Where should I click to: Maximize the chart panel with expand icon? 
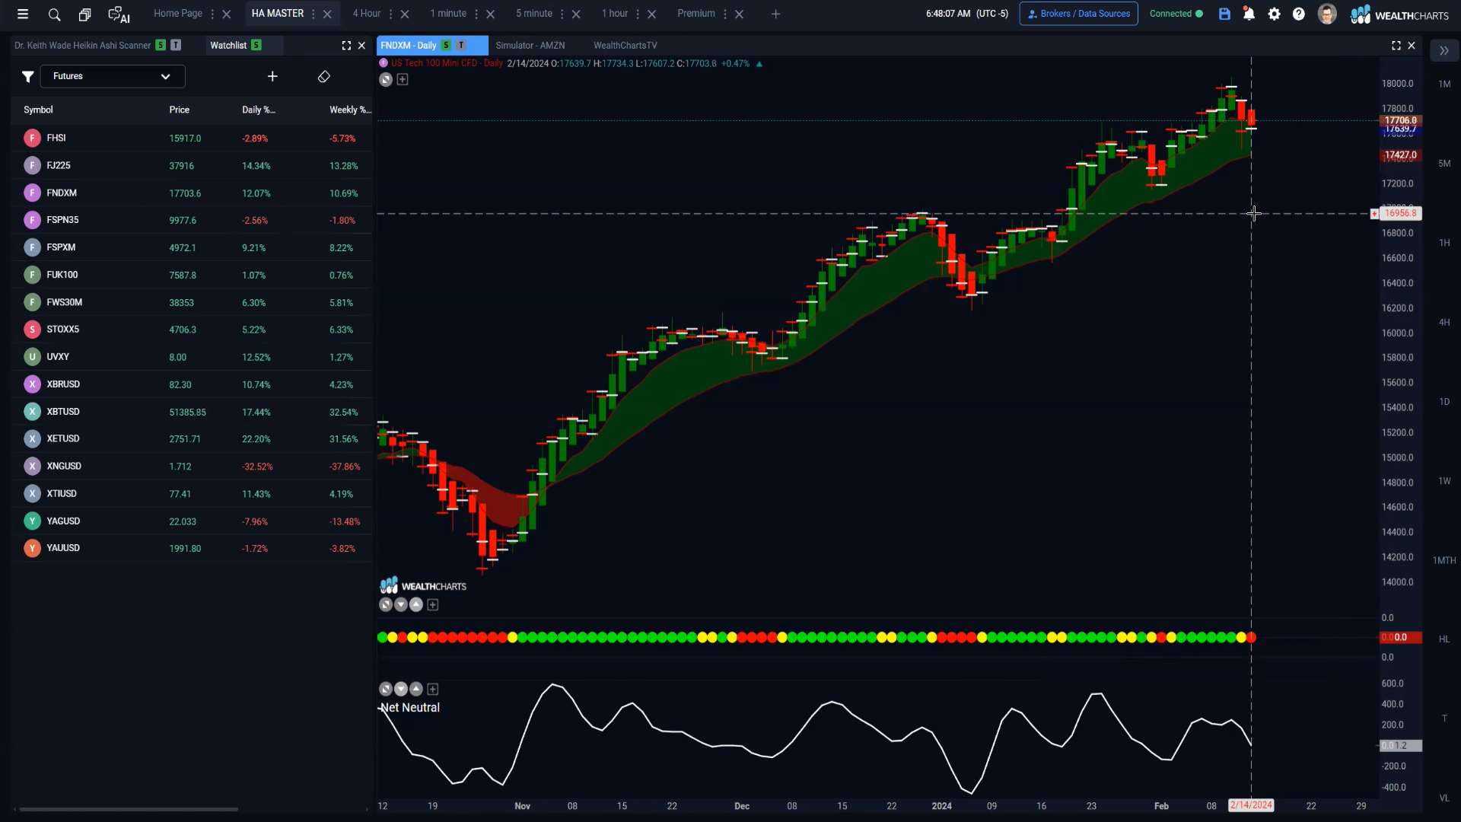pos(1396,46)
